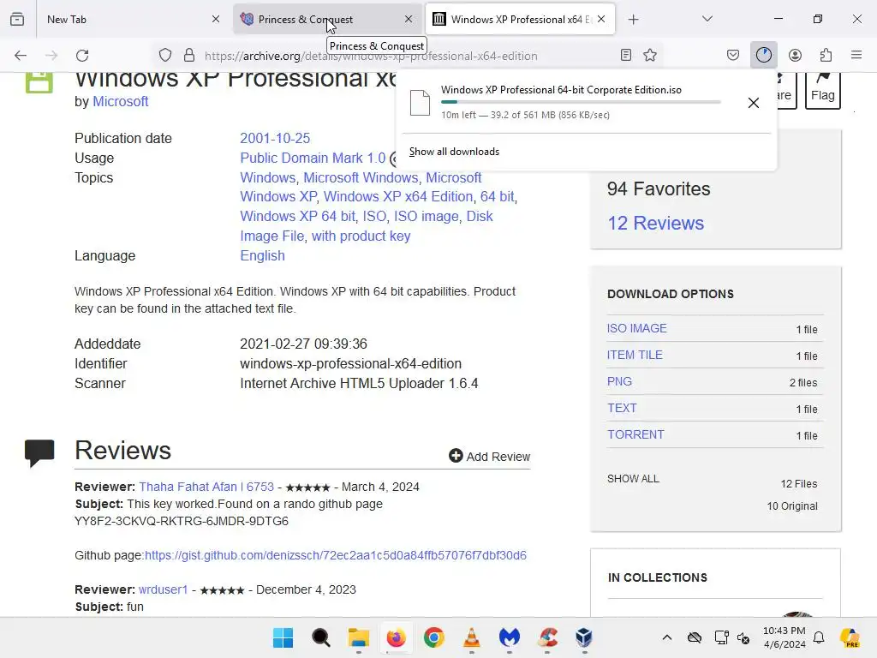Close the Windows XP Professional tab
877x658 pixels.
601,19
